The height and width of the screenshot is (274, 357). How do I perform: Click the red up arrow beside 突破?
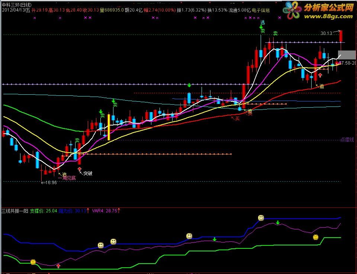coord(80,169)
